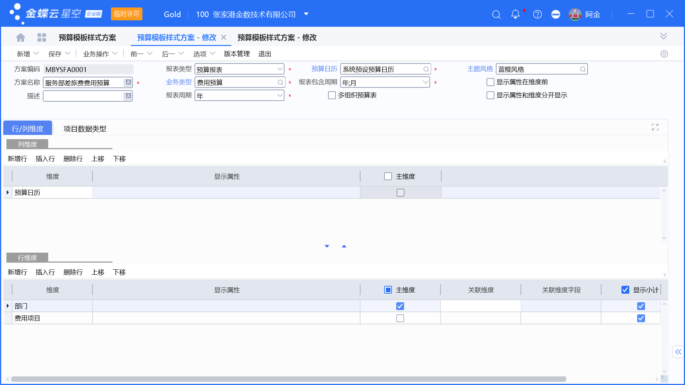
Task: Open the app grid menu icon
Action: click(42, 37)
